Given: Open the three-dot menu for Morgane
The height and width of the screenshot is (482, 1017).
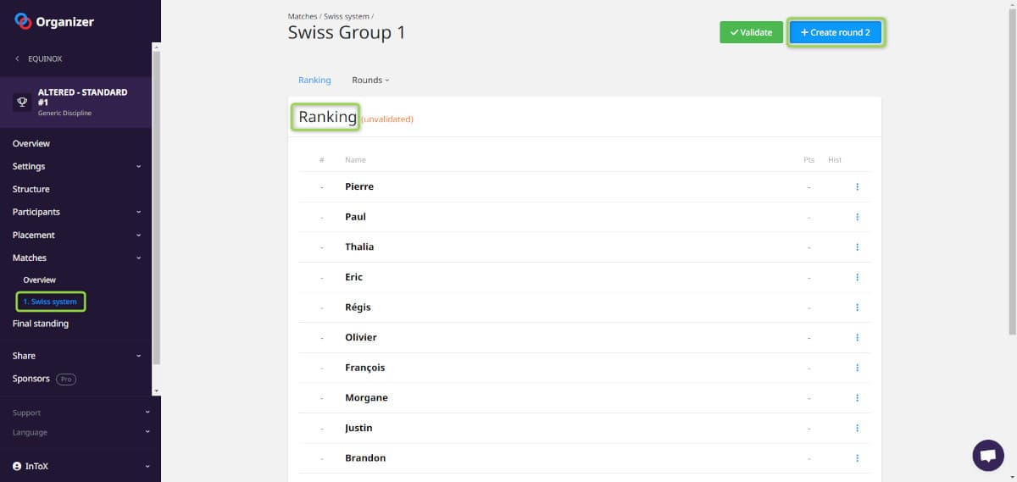Looking at the screenshot, I should pos(857,398).
